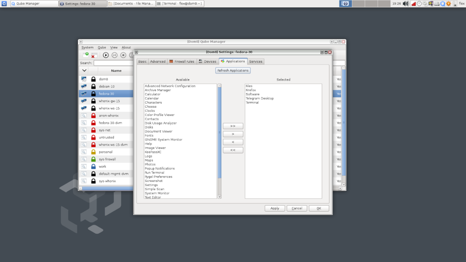This screenshot has height=262, width=466.
Task: Switch to the Firewall rules tab
Action: (x=182, y=61)
